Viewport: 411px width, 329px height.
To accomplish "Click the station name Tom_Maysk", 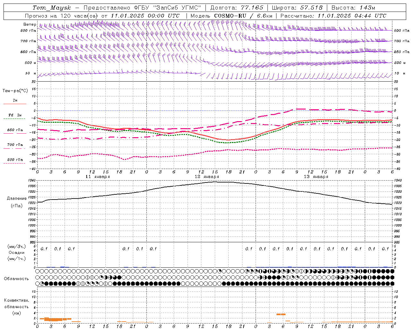I will pos(52,8).
